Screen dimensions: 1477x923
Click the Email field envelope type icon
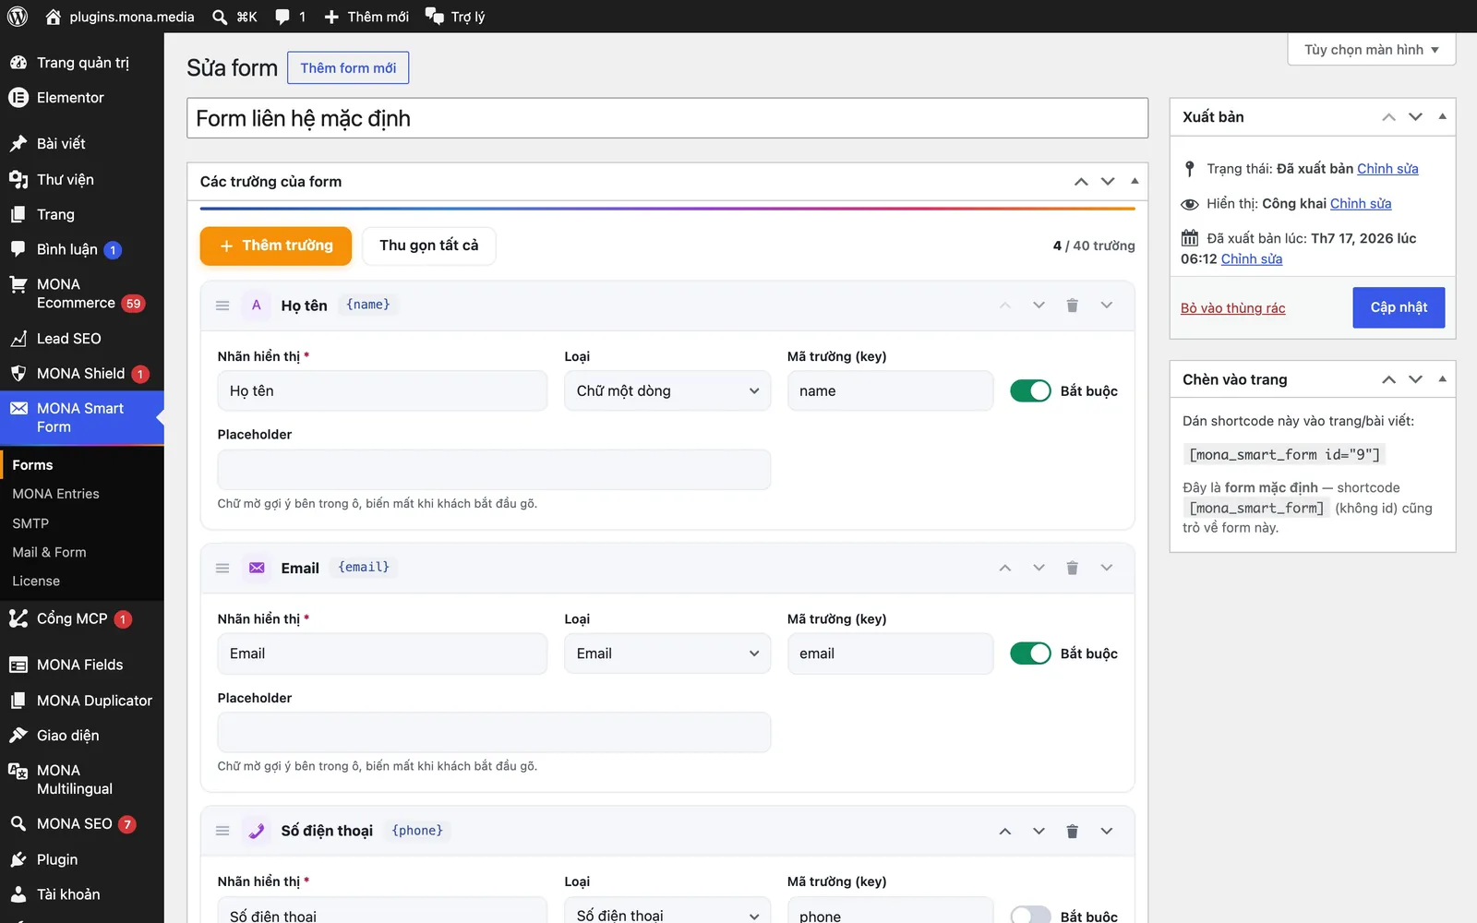[257, 568]
